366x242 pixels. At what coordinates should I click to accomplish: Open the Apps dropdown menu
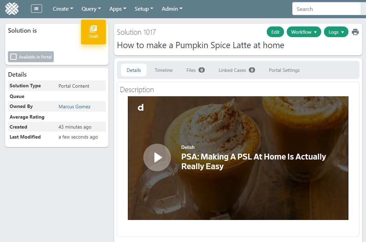coord(118,9)
